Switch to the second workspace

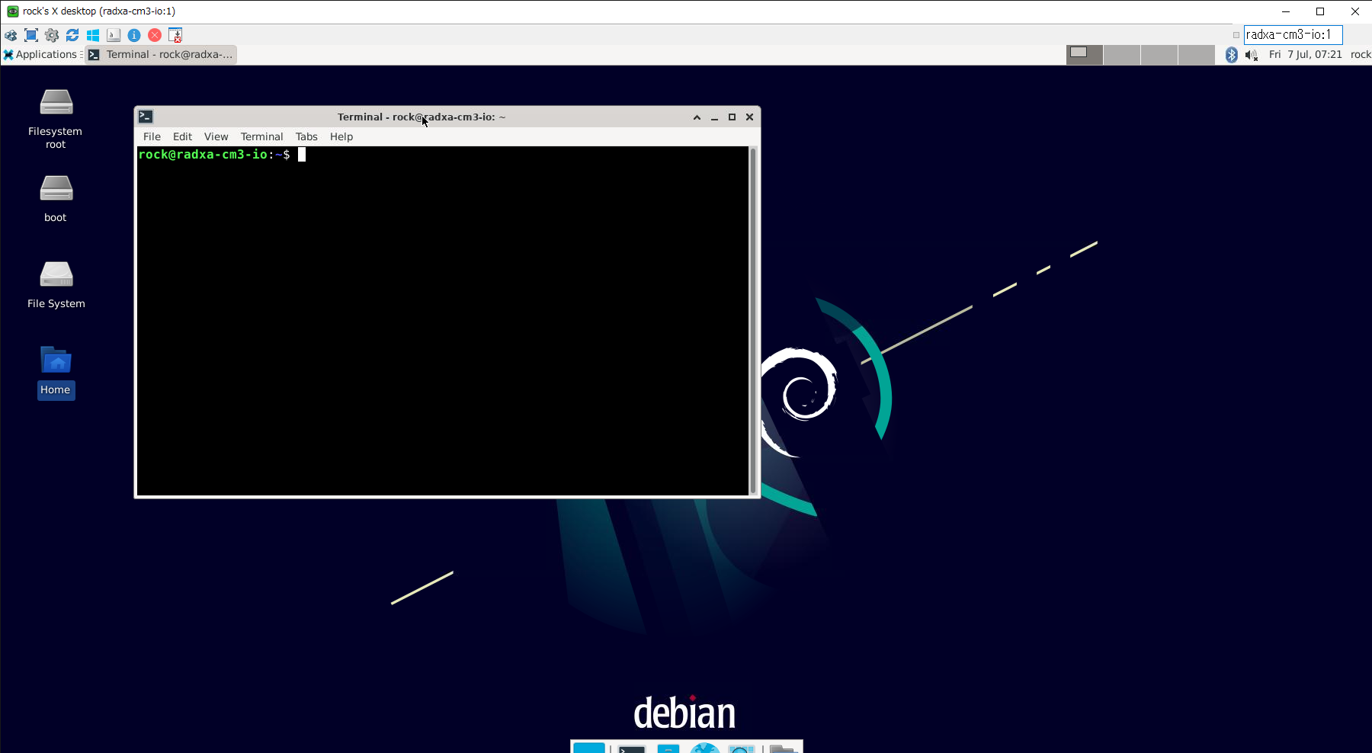point(1122,55)
